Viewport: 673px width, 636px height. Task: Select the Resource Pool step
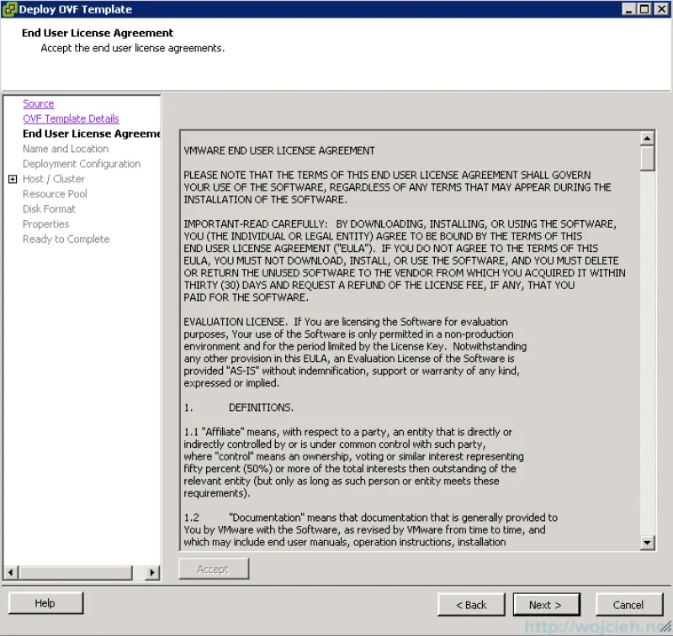[54, 194]
